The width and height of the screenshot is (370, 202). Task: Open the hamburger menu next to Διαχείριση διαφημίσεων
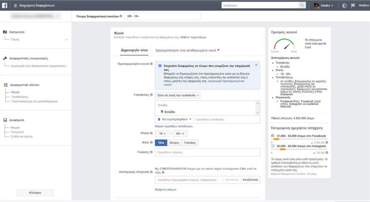(15, 5)
